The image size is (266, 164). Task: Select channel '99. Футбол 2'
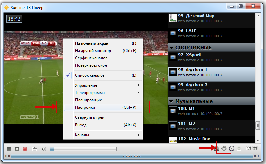coord(212,89)
